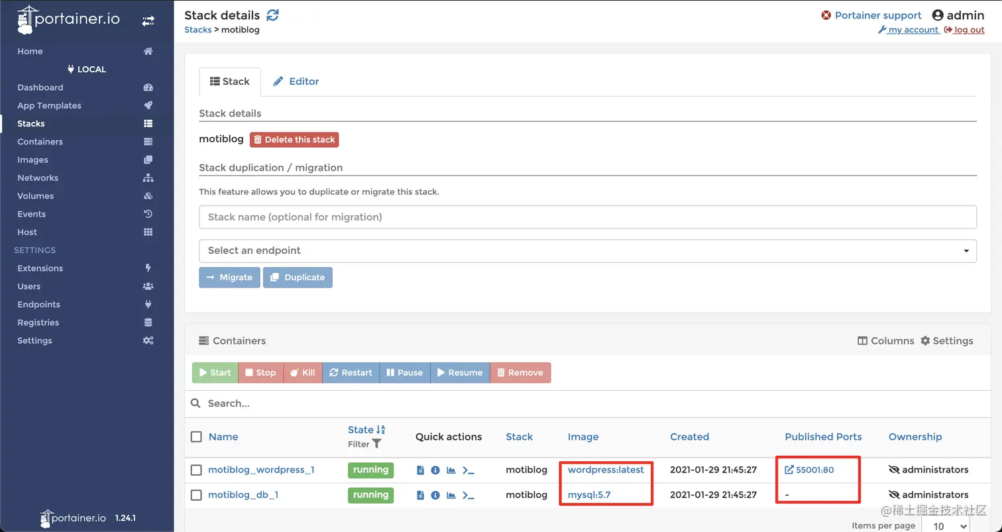
Task: Click the Volumes disks icon in sidebar
Action: [x=148, y=196]
